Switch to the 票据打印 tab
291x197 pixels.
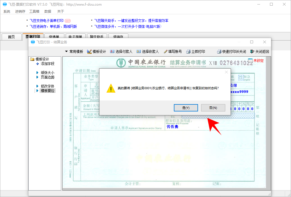(33, 37)
